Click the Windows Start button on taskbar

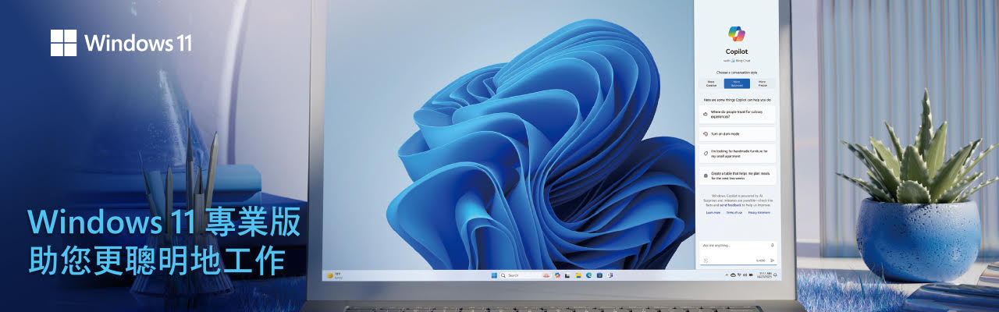[x=493, y=275]
